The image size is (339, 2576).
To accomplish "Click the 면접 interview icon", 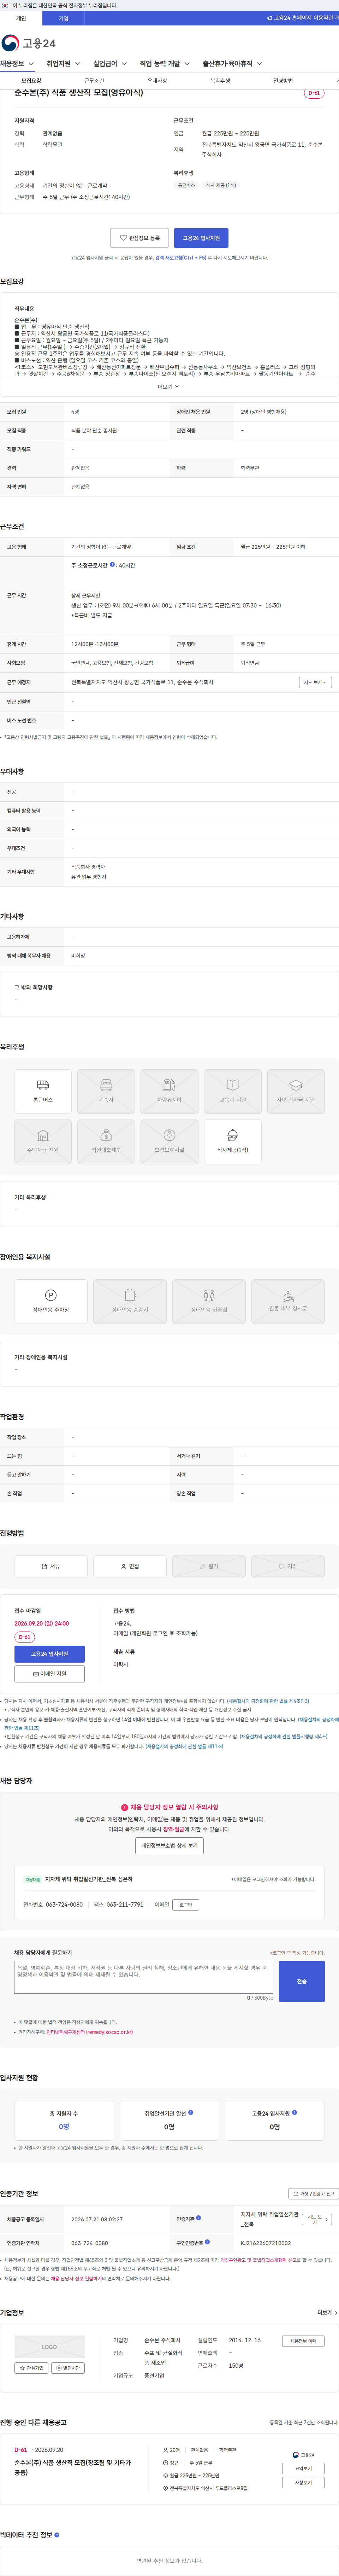I will coord(130,1566).
